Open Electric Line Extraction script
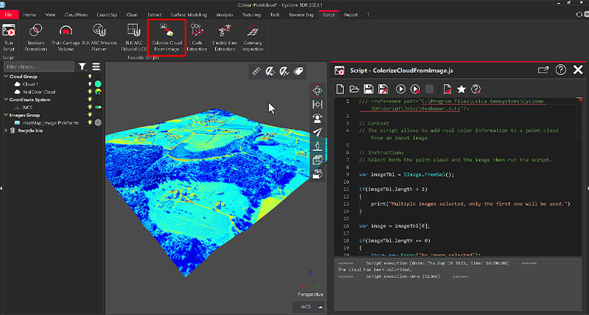The height and width of the screenshot is (315, 589). coord(225,38)
